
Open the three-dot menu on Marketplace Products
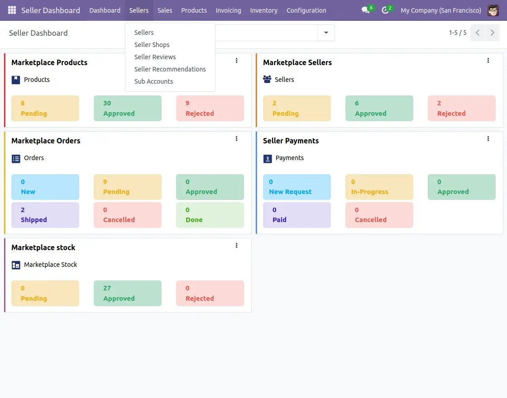click(236, 60)
